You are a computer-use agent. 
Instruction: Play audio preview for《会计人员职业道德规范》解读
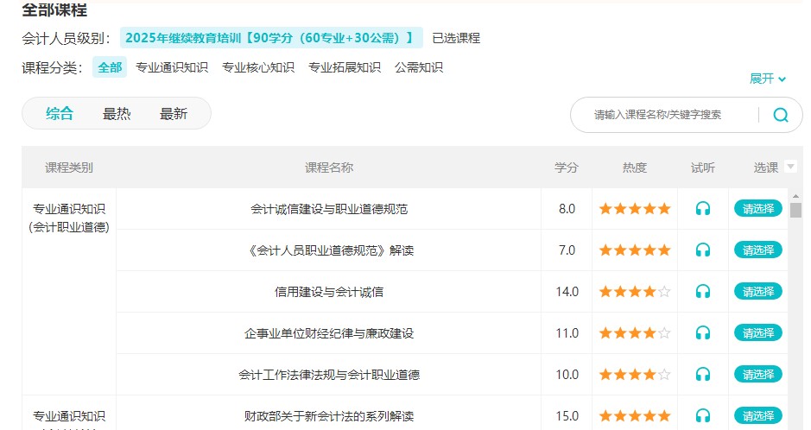702,250
